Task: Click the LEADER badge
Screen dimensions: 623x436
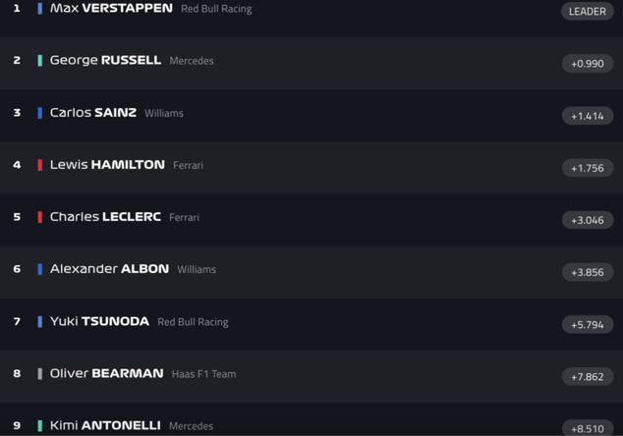Action: click(x=588, y=12)
